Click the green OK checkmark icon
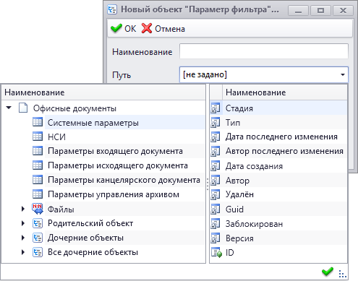The width and height of the screenshot is (358, 281). click(x=116, y=28)
